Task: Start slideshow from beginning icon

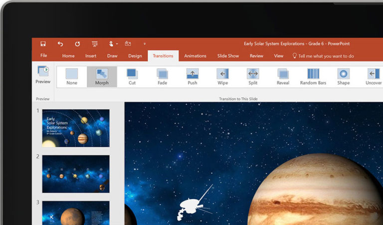Action: [95, 44]
